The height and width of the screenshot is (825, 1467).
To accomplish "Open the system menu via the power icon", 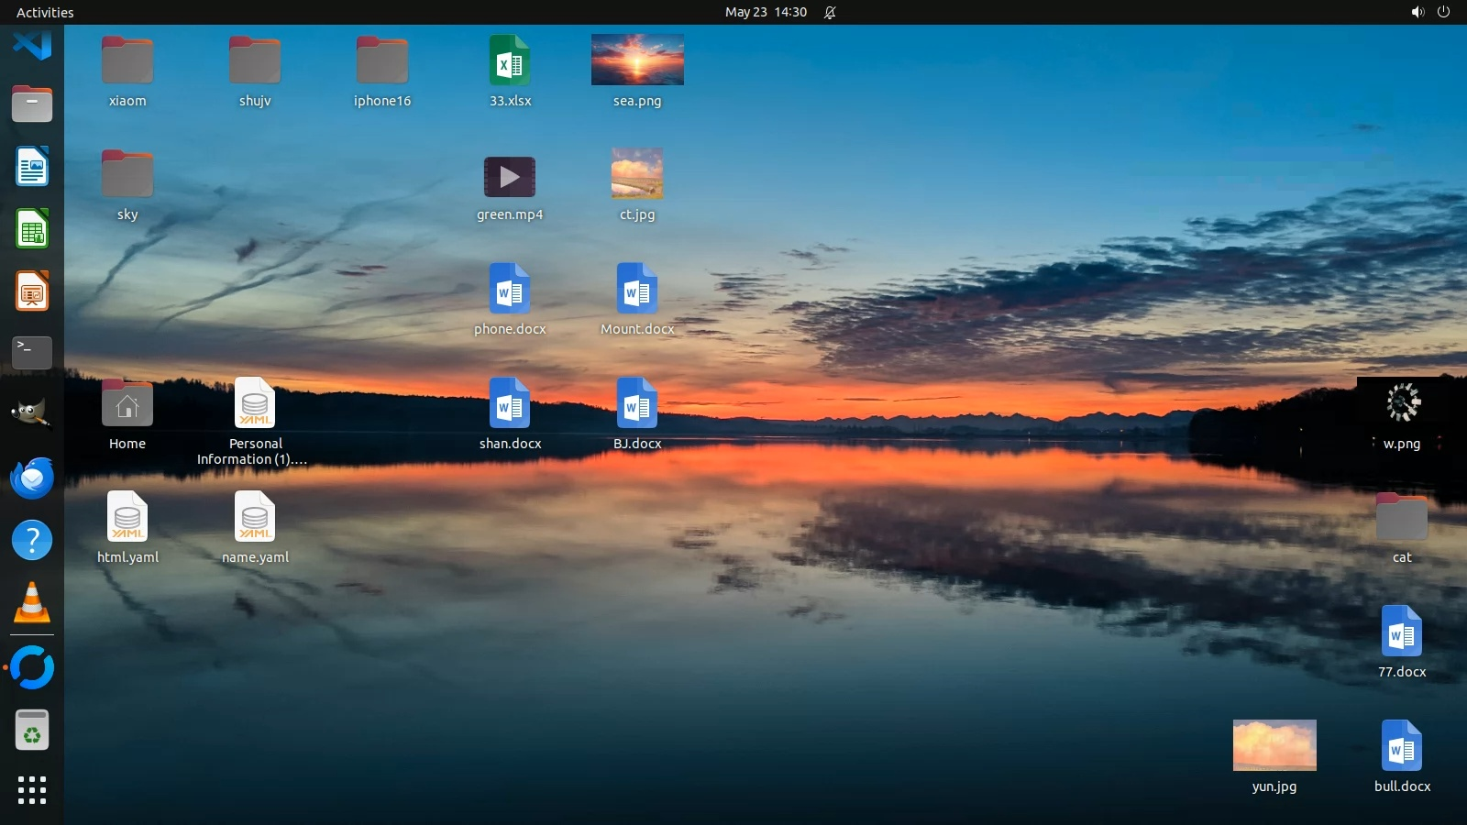I will (1443, 12).
